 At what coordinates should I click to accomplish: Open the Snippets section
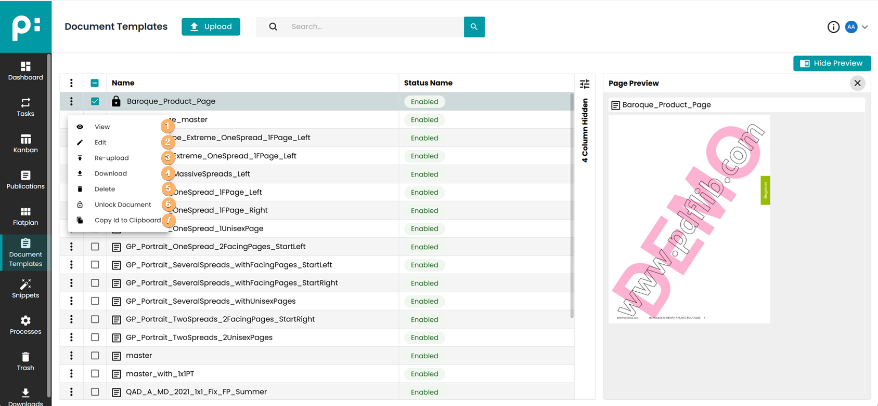[x=25, y=289]
